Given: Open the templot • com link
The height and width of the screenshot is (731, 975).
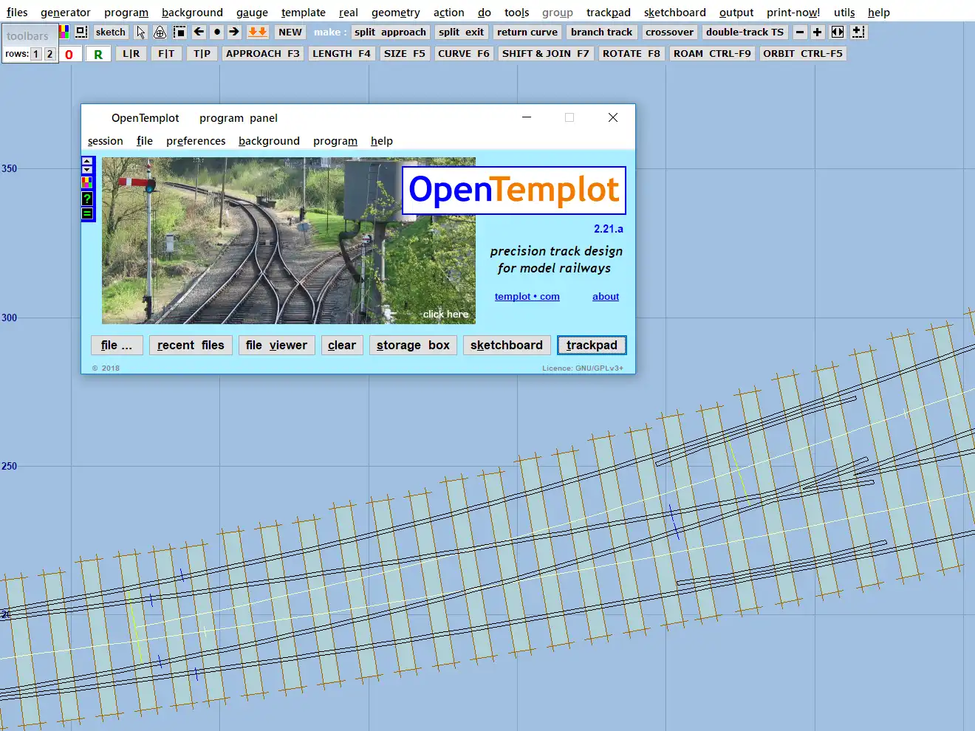Looking at the screenshot, I should 527,297.
